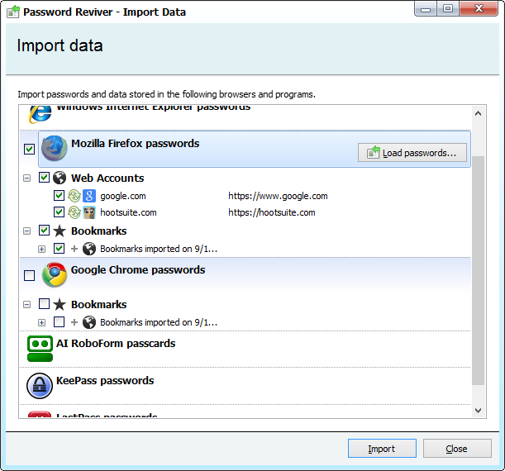This screenshot has width=505, height=471.
Task: Select 'AI RoboForm passcards' entry
Action: (116, 344)
